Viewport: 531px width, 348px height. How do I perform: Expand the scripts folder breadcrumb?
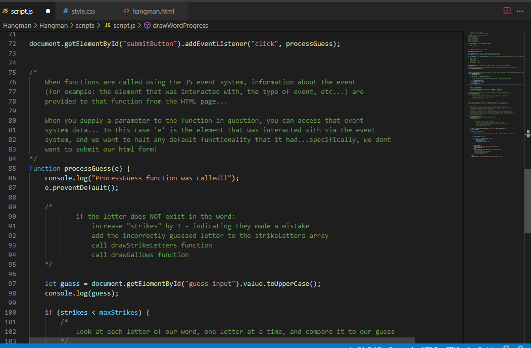(85, 26)
